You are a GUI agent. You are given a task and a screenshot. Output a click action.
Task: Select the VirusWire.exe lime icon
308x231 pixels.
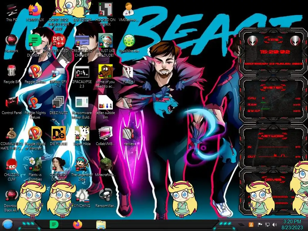[x=129, y=41]
